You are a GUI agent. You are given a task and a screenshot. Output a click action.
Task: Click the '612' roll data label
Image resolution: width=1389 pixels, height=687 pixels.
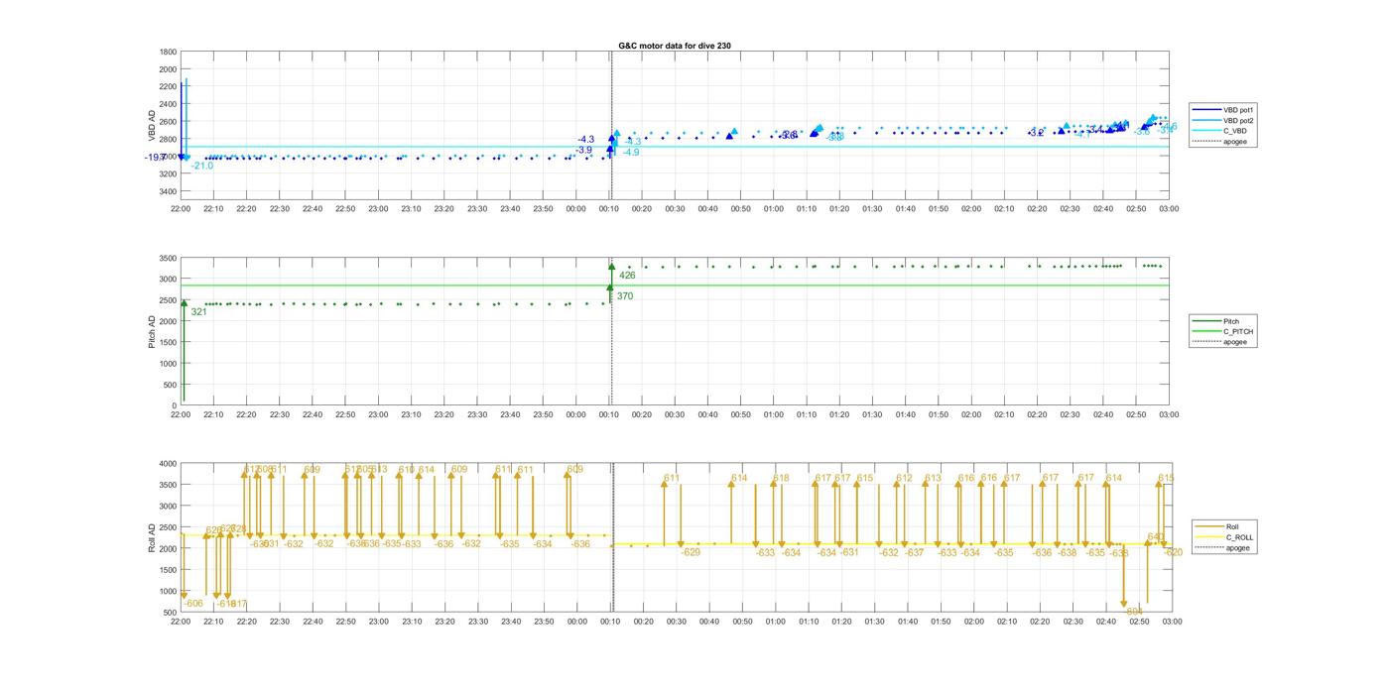[904, 478]
